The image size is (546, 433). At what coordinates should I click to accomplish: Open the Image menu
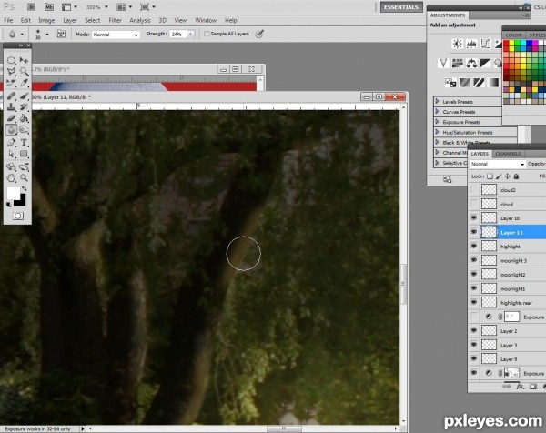(x=46, y=21)
